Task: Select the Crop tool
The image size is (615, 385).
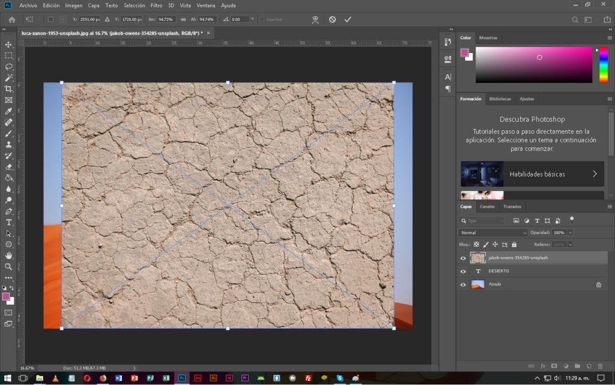Action: click(8, 89)
